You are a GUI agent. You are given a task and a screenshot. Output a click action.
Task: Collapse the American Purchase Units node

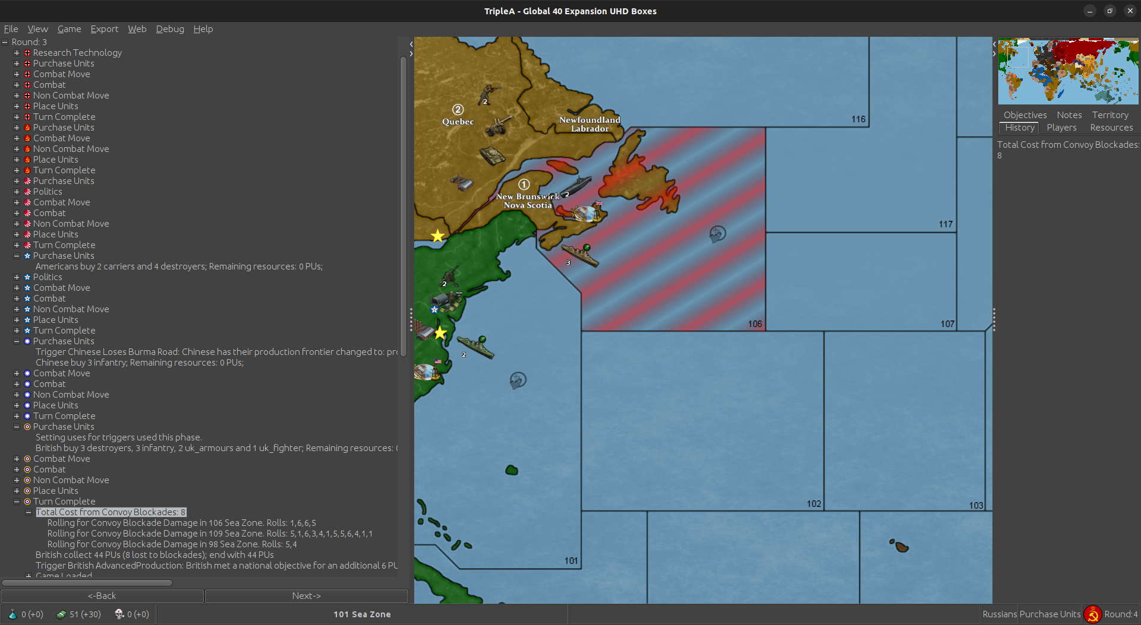pos(17,256)
